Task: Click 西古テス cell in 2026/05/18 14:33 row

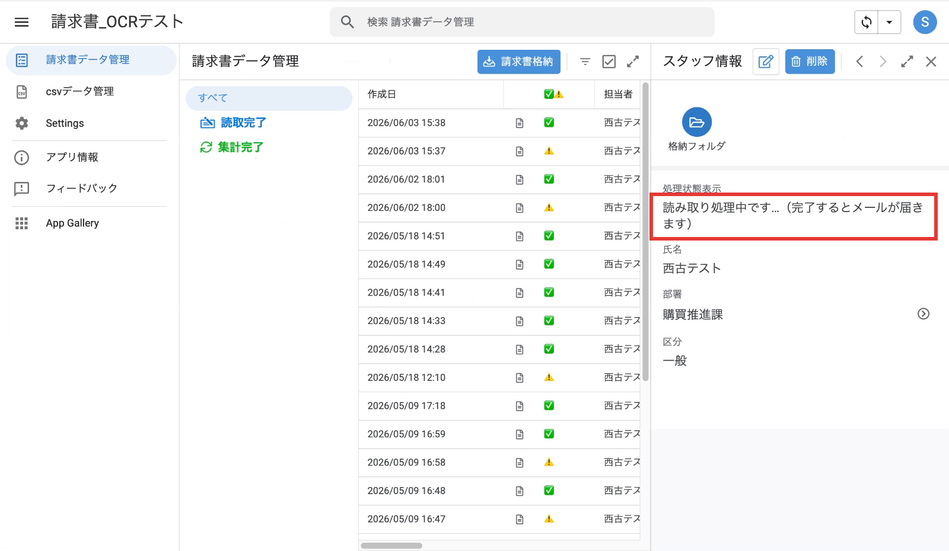Action: [622, 321]
